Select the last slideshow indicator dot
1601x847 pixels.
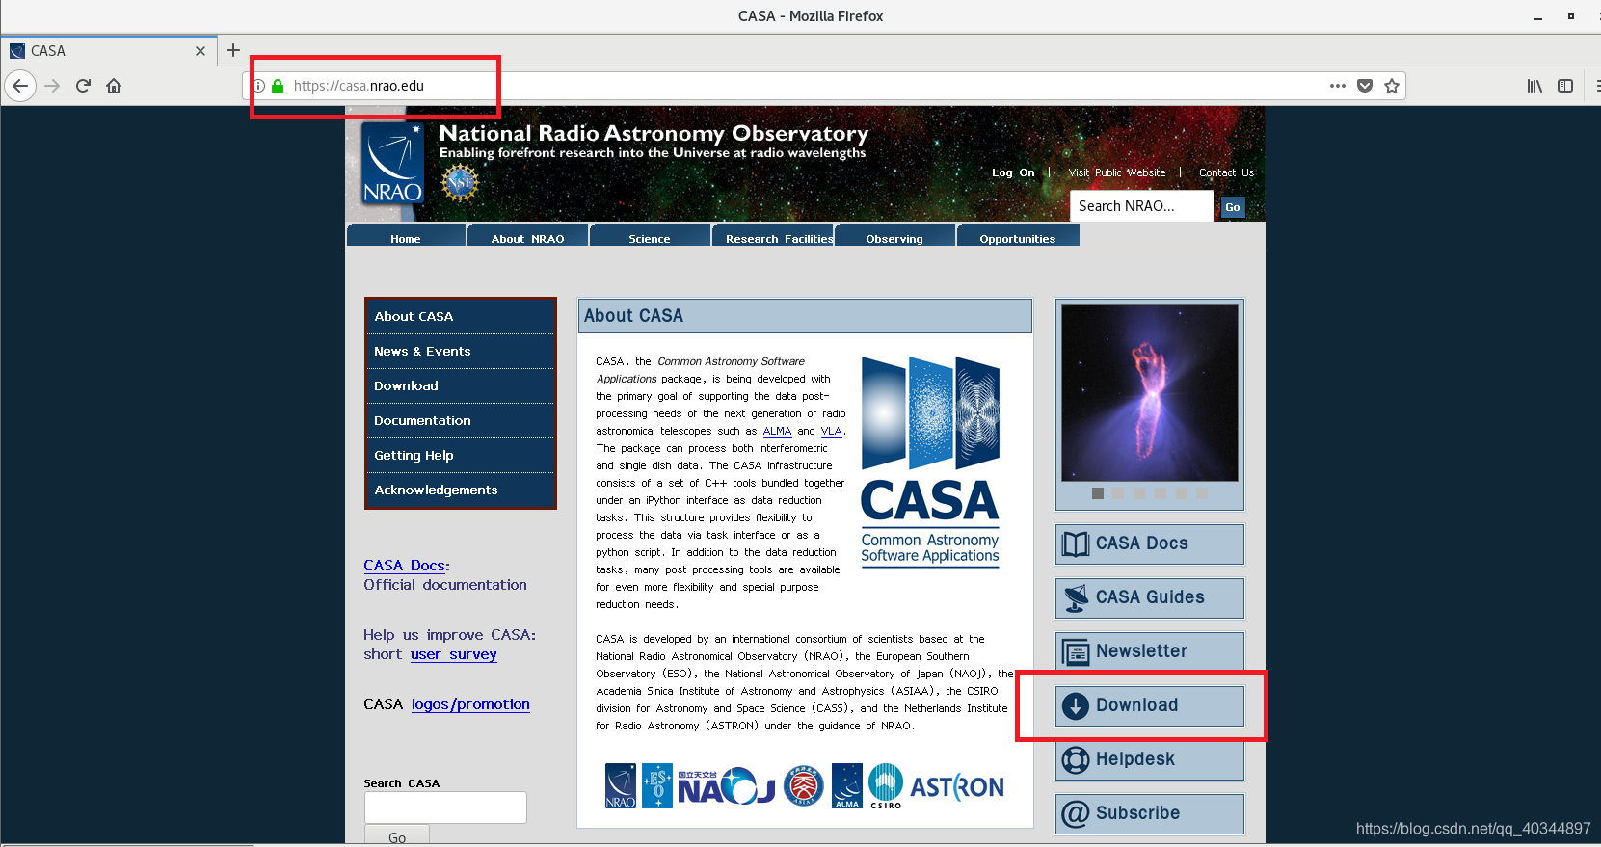(x=1202, y=493)
